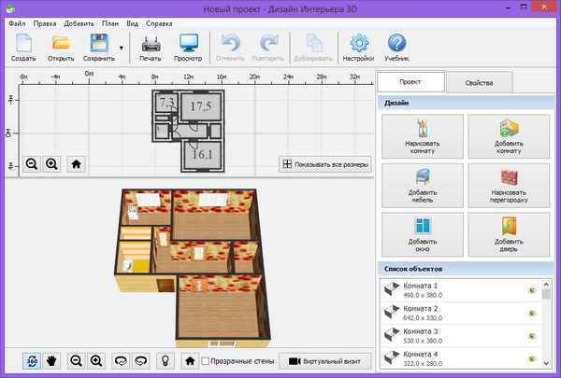Enable the Прозрачные стены checkbox
This screenshot has width=561, height=378.
coord(207,360)
